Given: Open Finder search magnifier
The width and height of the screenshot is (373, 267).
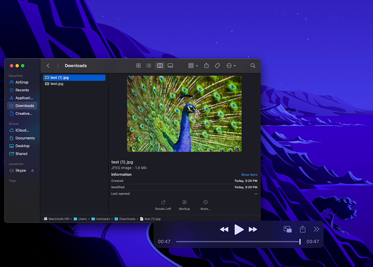Looking at the screenshot, I should [253, 66].
